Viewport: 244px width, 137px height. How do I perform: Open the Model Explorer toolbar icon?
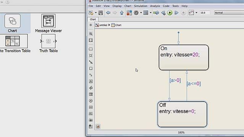click(x=146, y=13)
